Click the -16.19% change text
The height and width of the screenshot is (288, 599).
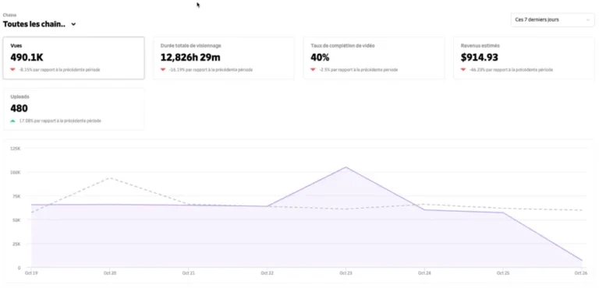(211, 70)
